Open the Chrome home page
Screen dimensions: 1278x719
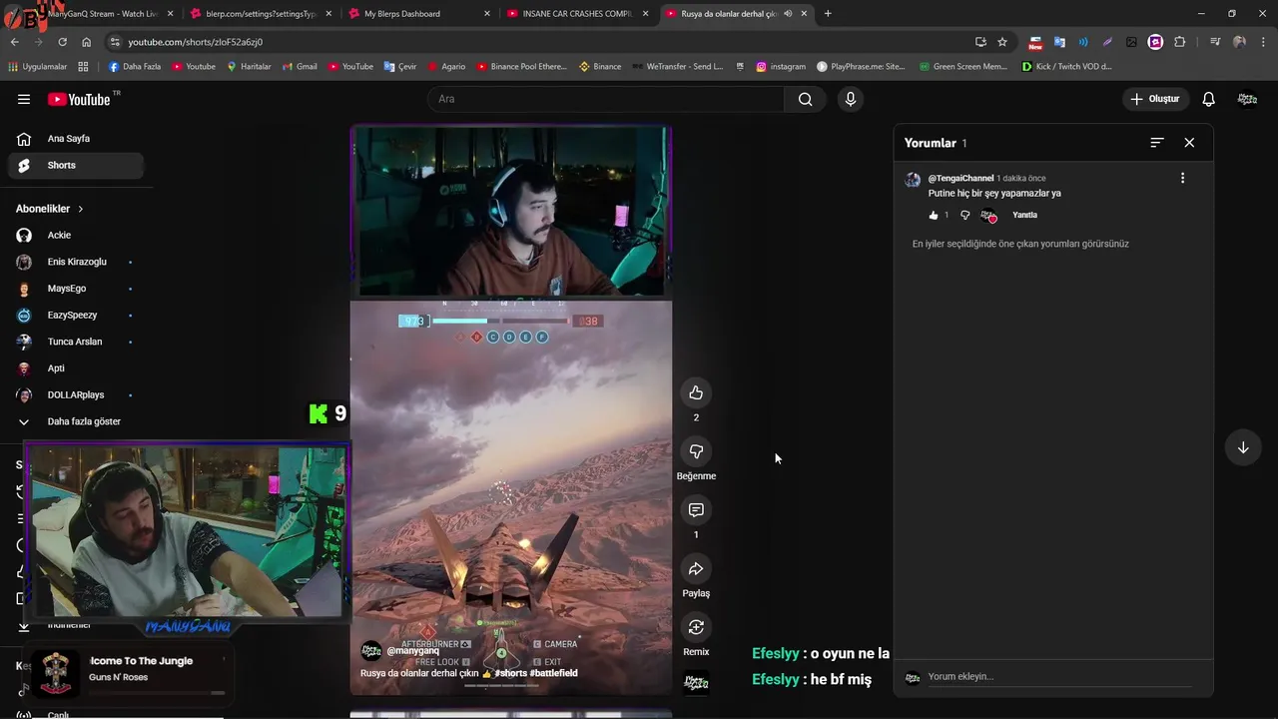point(87,42)
